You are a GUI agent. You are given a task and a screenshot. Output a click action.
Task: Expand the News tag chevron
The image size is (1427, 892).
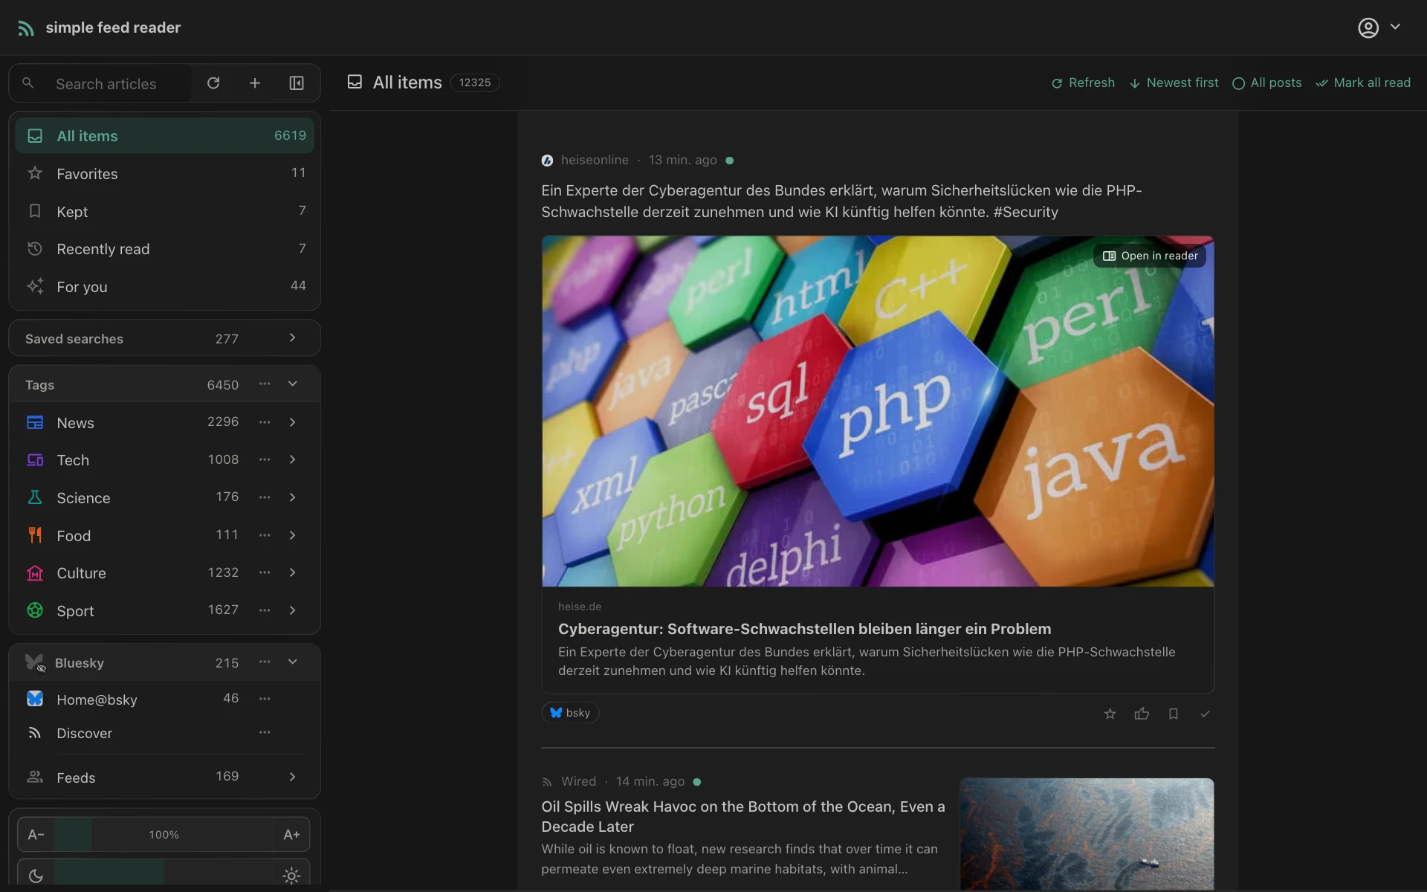(x=293, y=422)
